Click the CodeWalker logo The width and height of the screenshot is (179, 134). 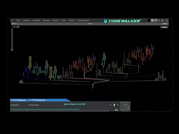(122, 21)
